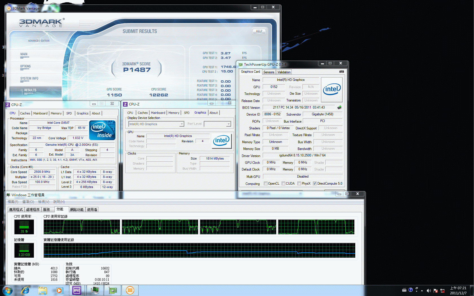
Task: Switch to CPU-Z via purple taskbar icon
Action: click(77, 290)
